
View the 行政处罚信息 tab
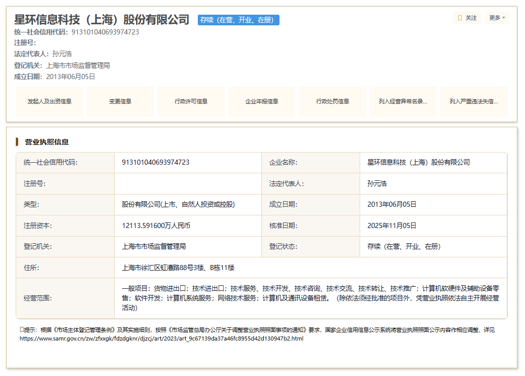(x=332, y=101)
